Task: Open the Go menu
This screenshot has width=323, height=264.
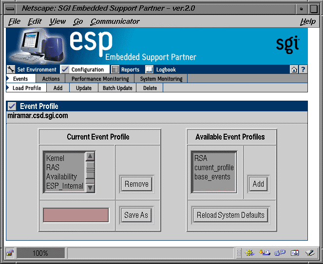Action: pos(78,21)
